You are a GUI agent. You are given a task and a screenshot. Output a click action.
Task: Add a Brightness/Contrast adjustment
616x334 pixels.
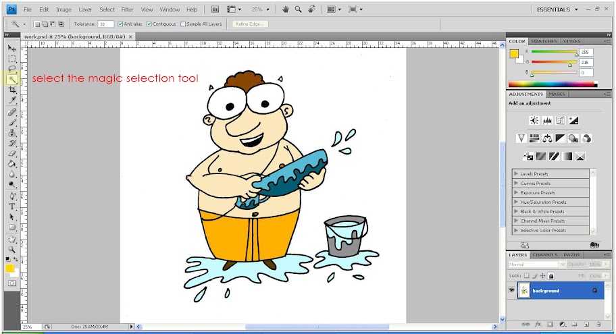coord(534,121)
